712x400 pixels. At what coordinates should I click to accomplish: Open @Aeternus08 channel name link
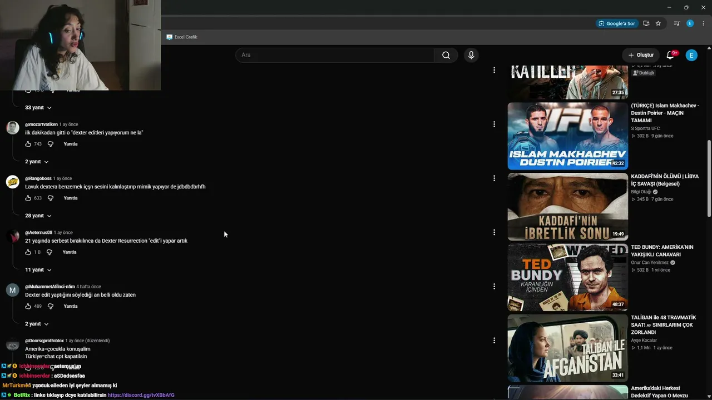[x=38, y=232]
